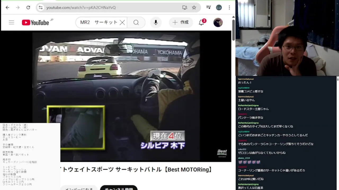
Task: Click chat message この時代のタイプRは大して
Action: (265, 126)
